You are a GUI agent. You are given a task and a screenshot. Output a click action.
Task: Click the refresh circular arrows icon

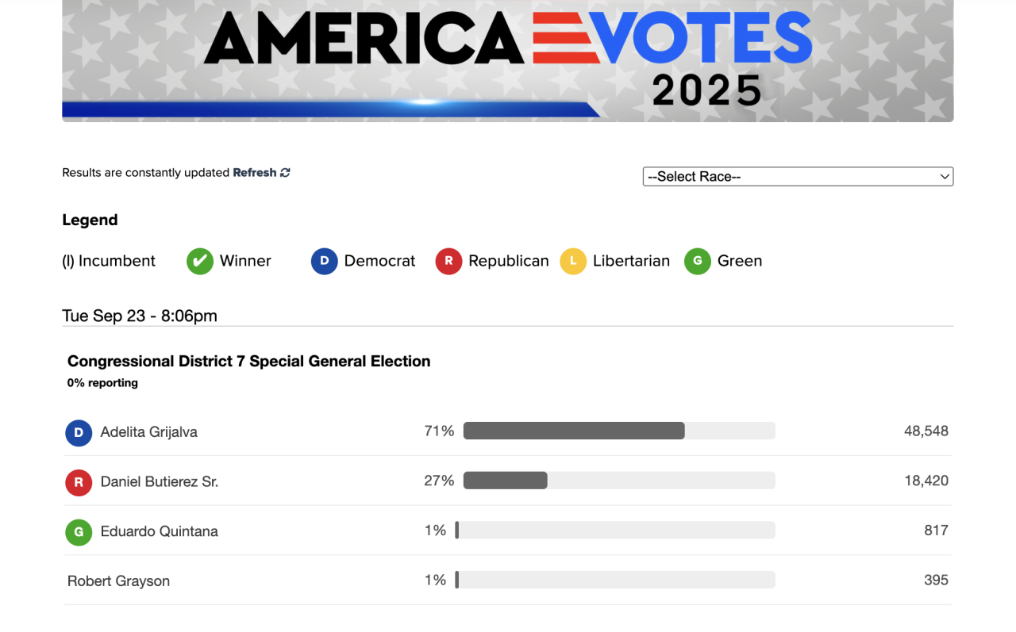pyautogui.click(x=285, y=172)
